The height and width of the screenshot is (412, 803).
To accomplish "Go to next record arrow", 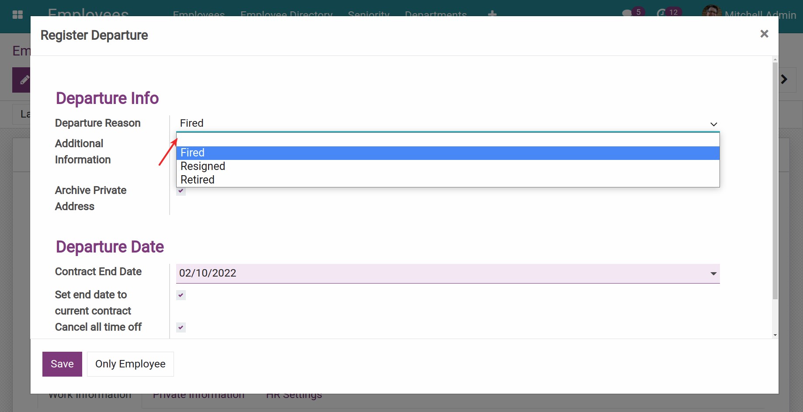I will (784, 79).
